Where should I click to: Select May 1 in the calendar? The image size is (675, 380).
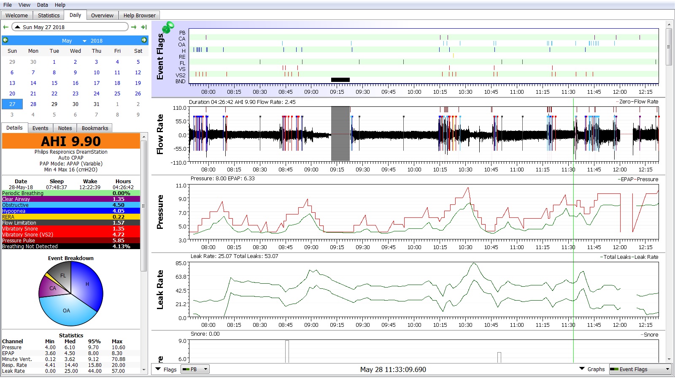54,62
